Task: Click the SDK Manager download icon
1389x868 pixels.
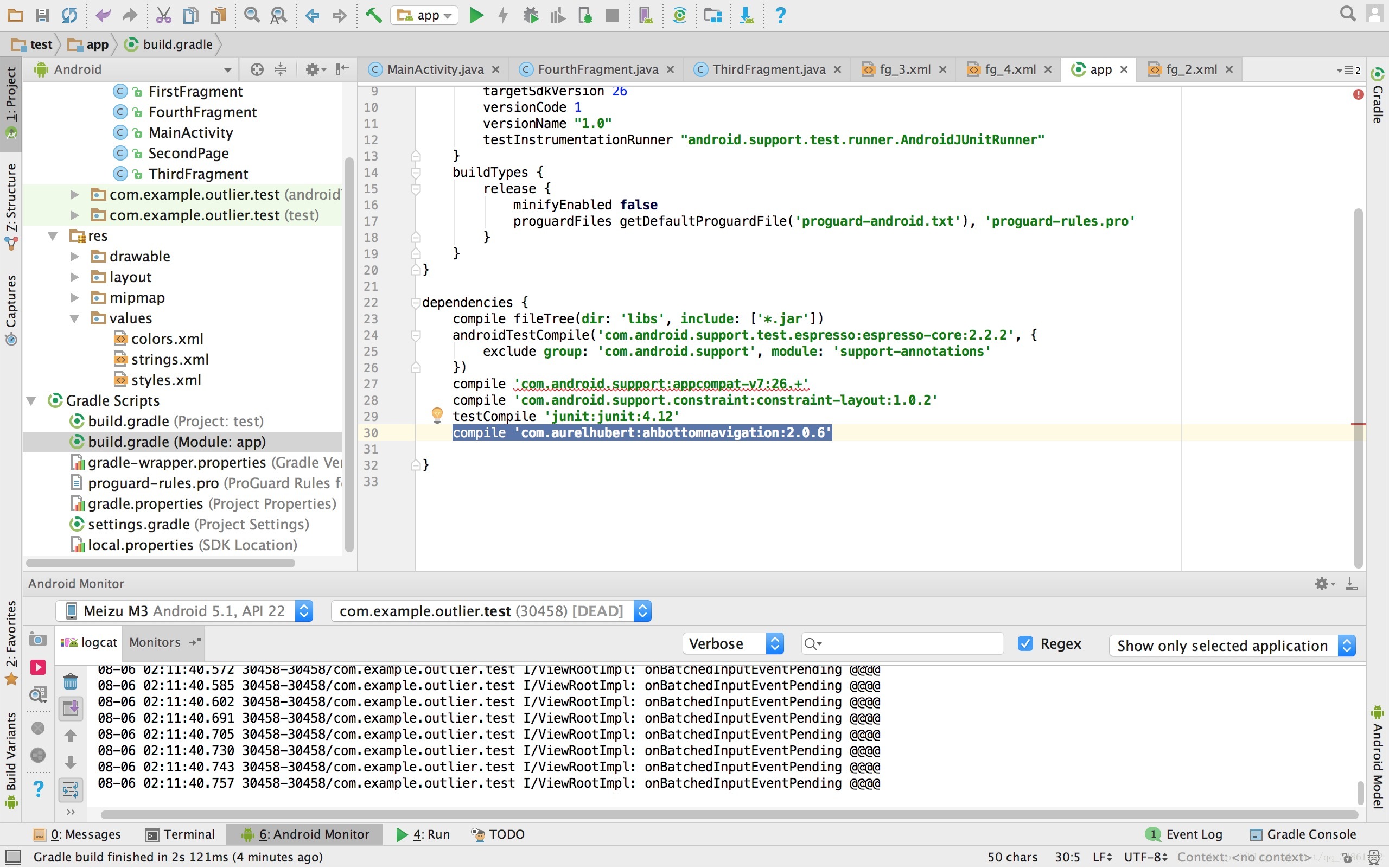Action: [747, 15]
